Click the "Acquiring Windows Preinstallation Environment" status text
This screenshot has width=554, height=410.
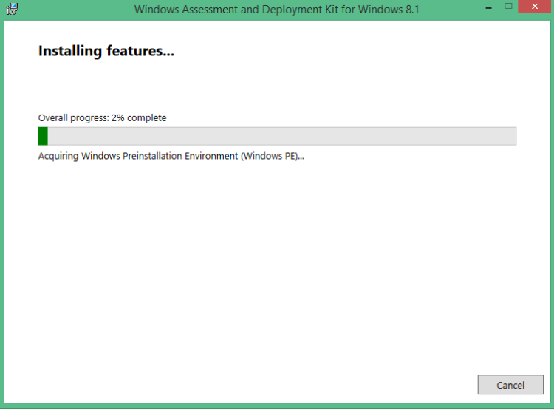click(x=138, y=156)
